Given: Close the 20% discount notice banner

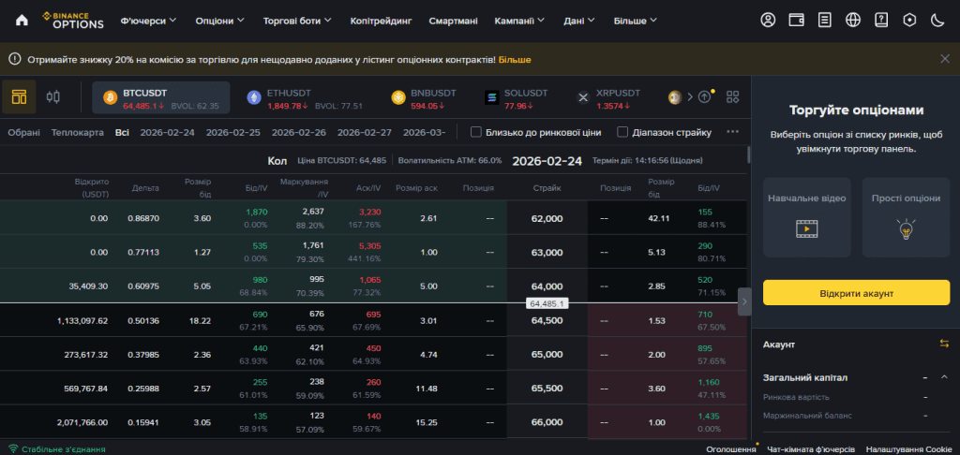Looking at the screenshot, I should point(945,59).
